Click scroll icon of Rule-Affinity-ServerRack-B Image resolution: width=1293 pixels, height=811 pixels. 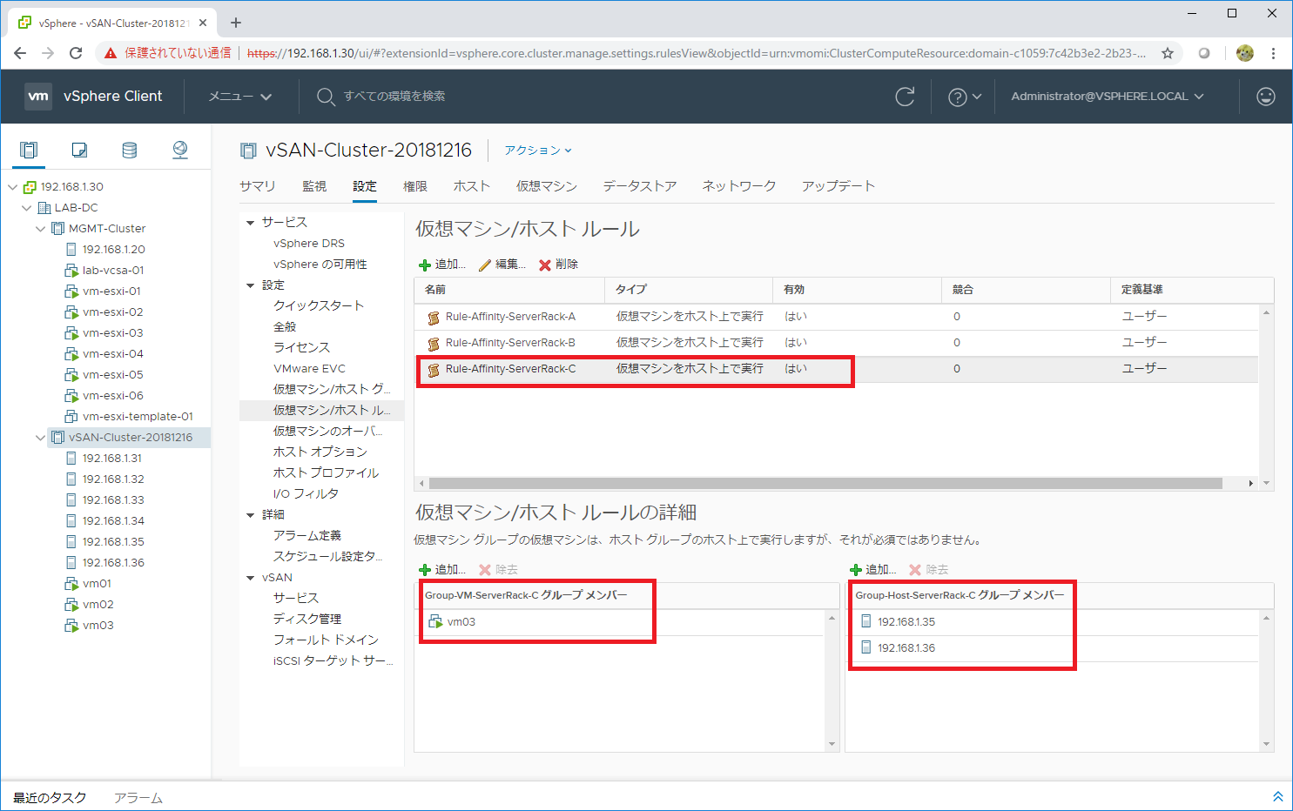[x=433, y=344]
